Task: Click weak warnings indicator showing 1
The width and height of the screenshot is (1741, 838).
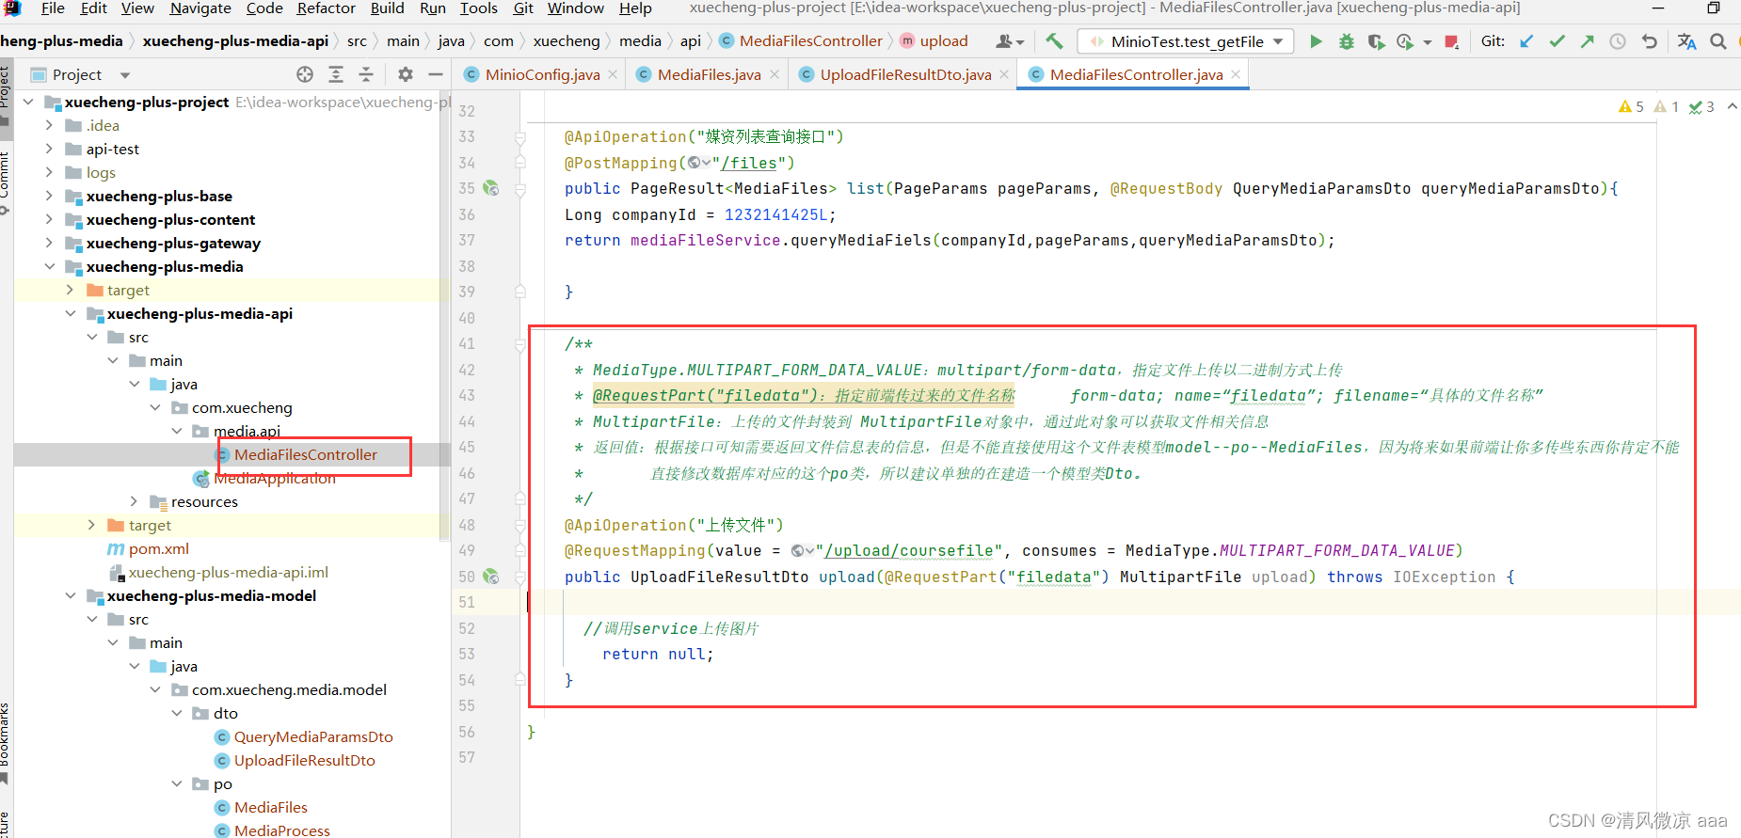Action: tap(1667, 107)
